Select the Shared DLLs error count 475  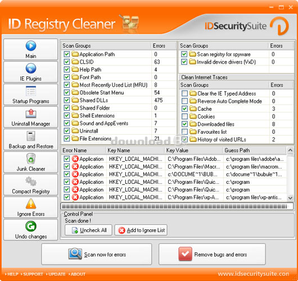(159, 100)
